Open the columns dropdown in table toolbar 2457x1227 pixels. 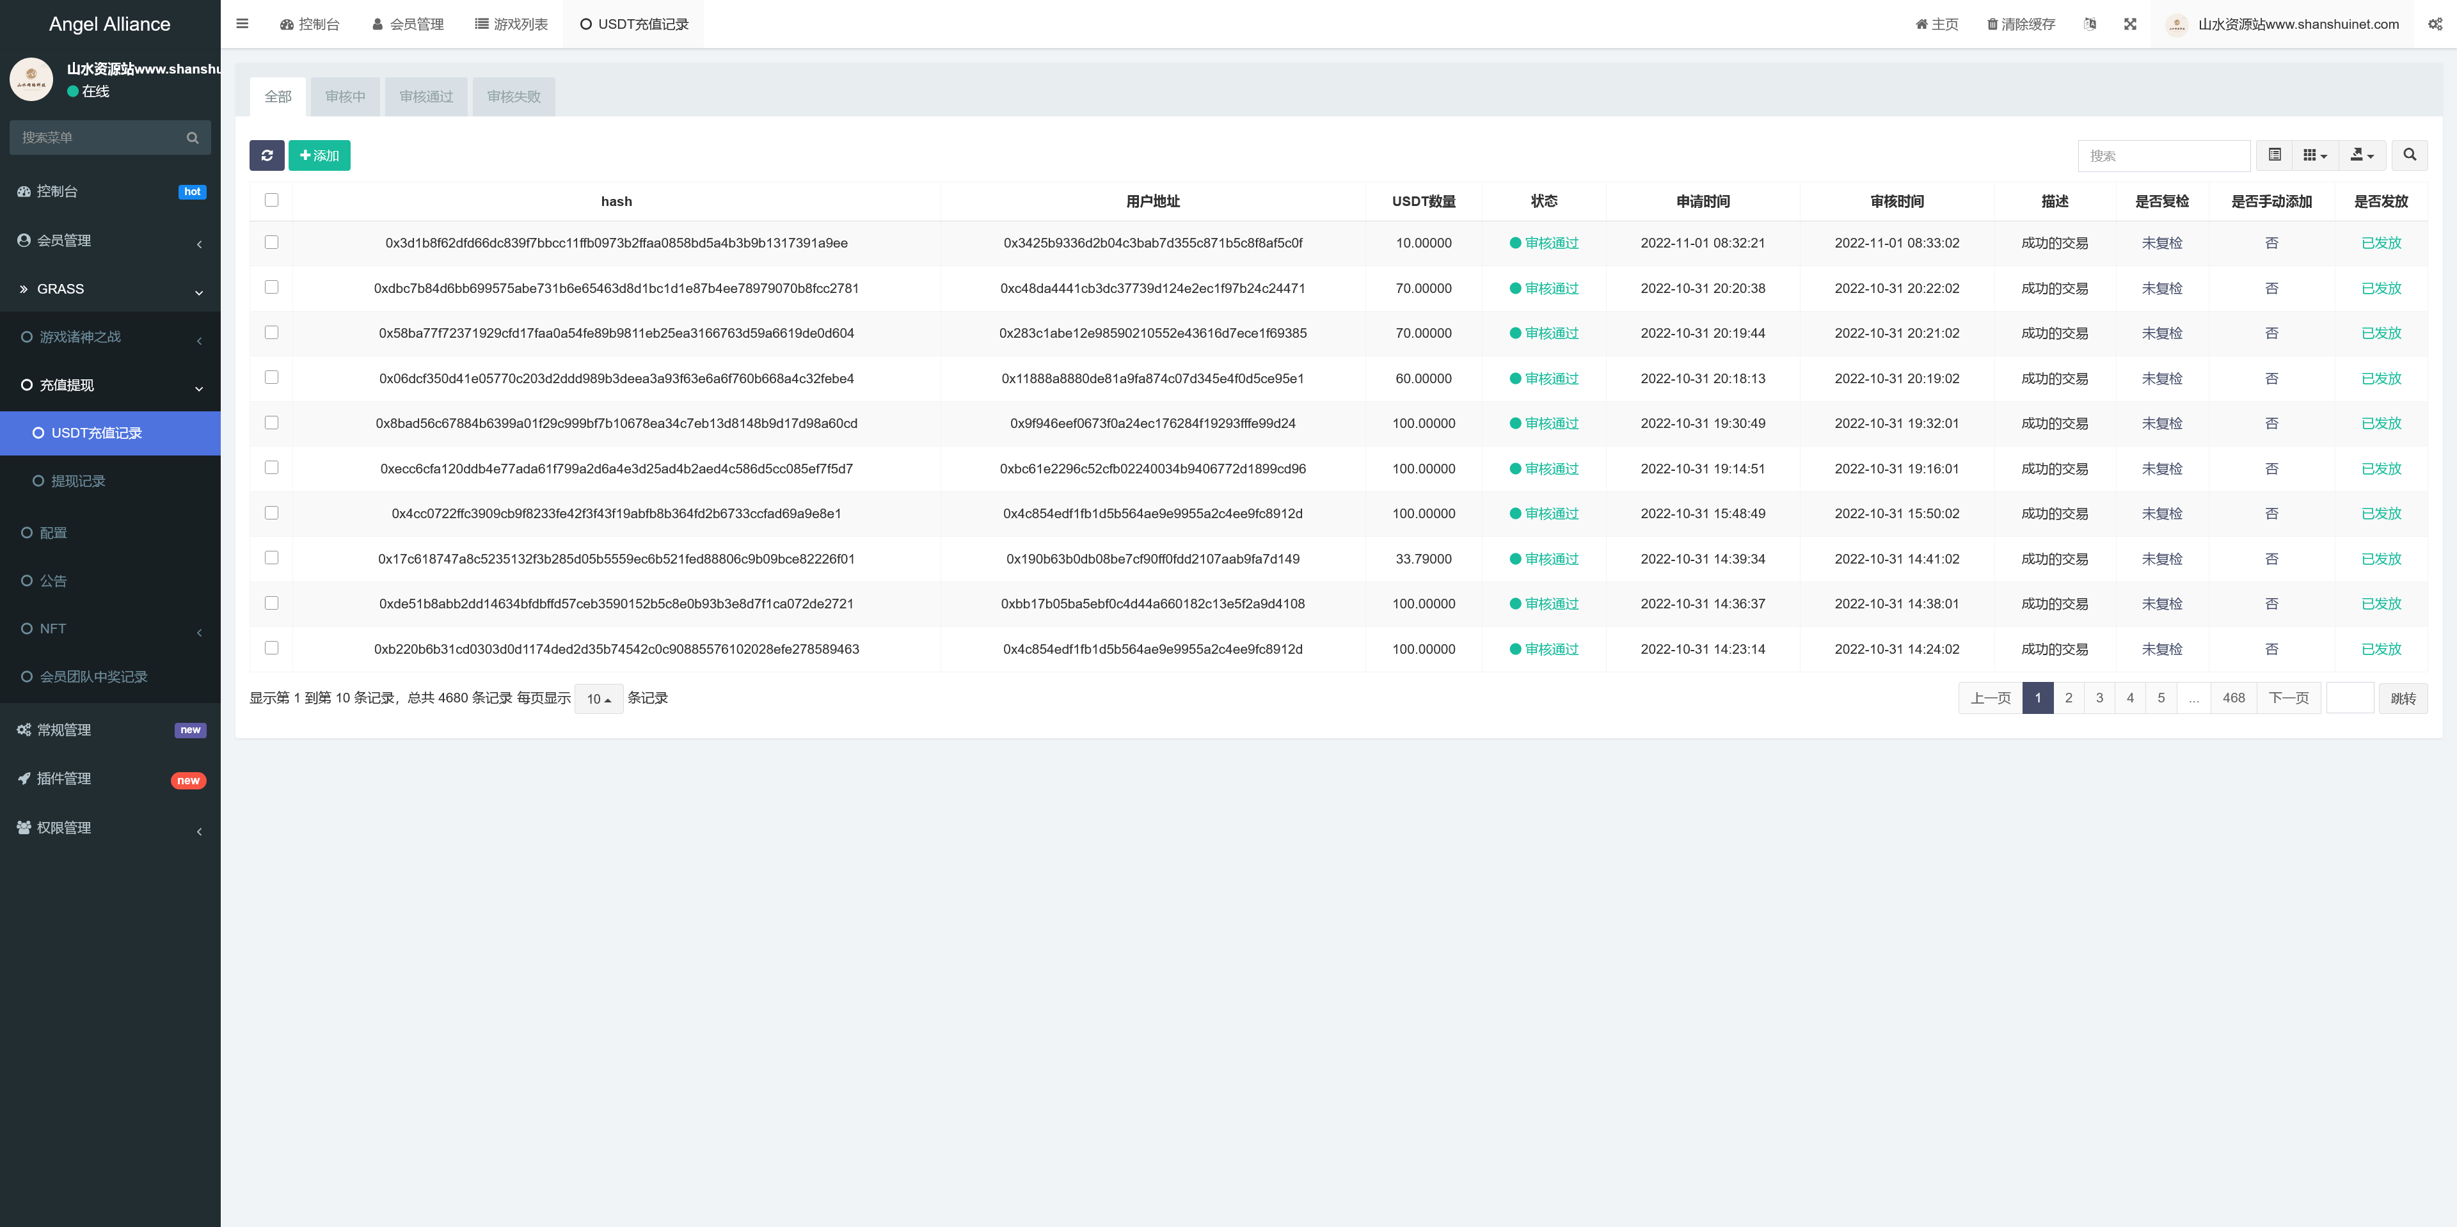(x=2313, y=154)
